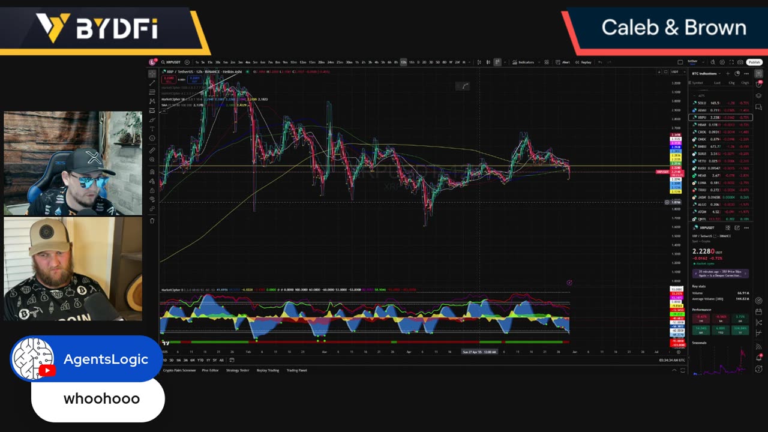The width and height of the screenshot is (768, 432).
Task: Collapse the indicator legend arrow
Action: click(x=164, y=112)
